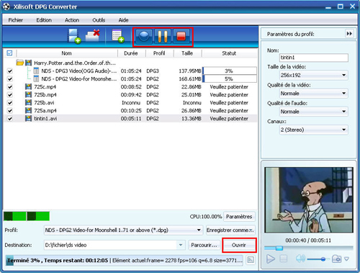Click the Nom input field containing tintin1
The width and height of the screenshot is (360, 273).
pyautogui.click(x=314, y=58)
